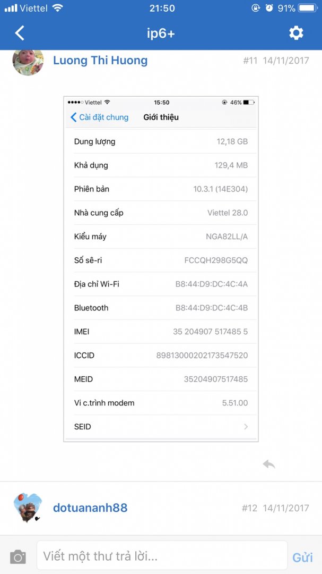Viewport: 322px width, 574px height.
Task: Open the posted iPhone info screenshot
Action: click(161, 269)
